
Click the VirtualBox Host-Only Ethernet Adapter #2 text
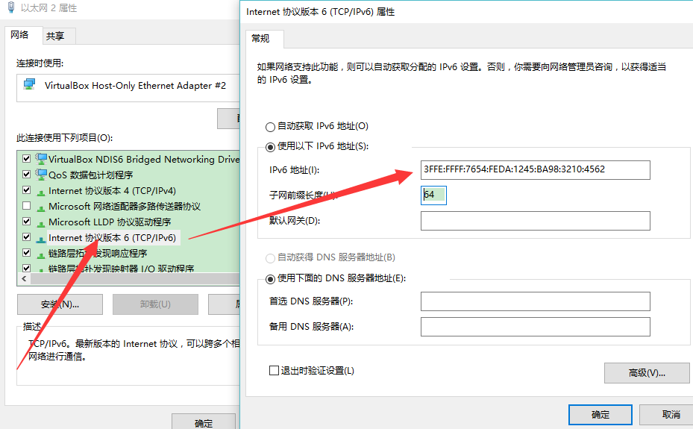(x=135, y=85)
